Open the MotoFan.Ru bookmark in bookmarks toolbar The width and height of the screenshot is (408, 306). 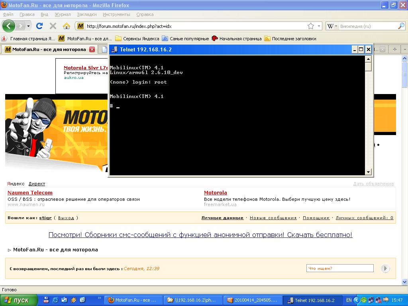click(x=85, y=39)
